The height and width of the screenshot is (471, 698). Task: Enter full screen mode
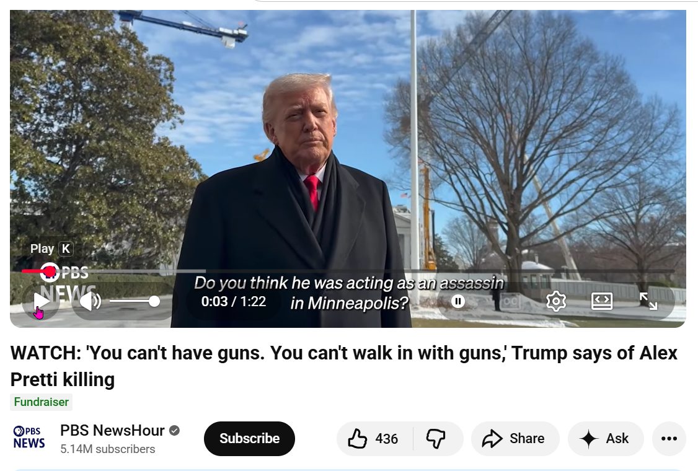coord(648,301)
